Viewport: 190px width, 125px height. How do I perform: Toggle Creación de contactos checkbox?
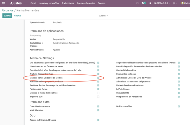point(98,106)
